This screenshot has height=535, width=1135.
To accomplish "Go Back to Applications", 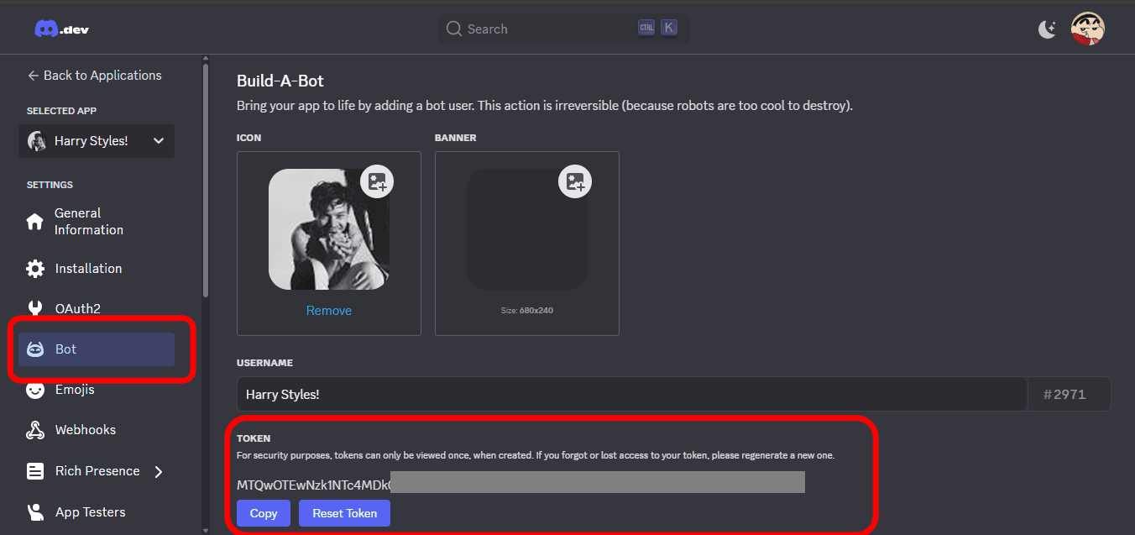I will 93,75.
